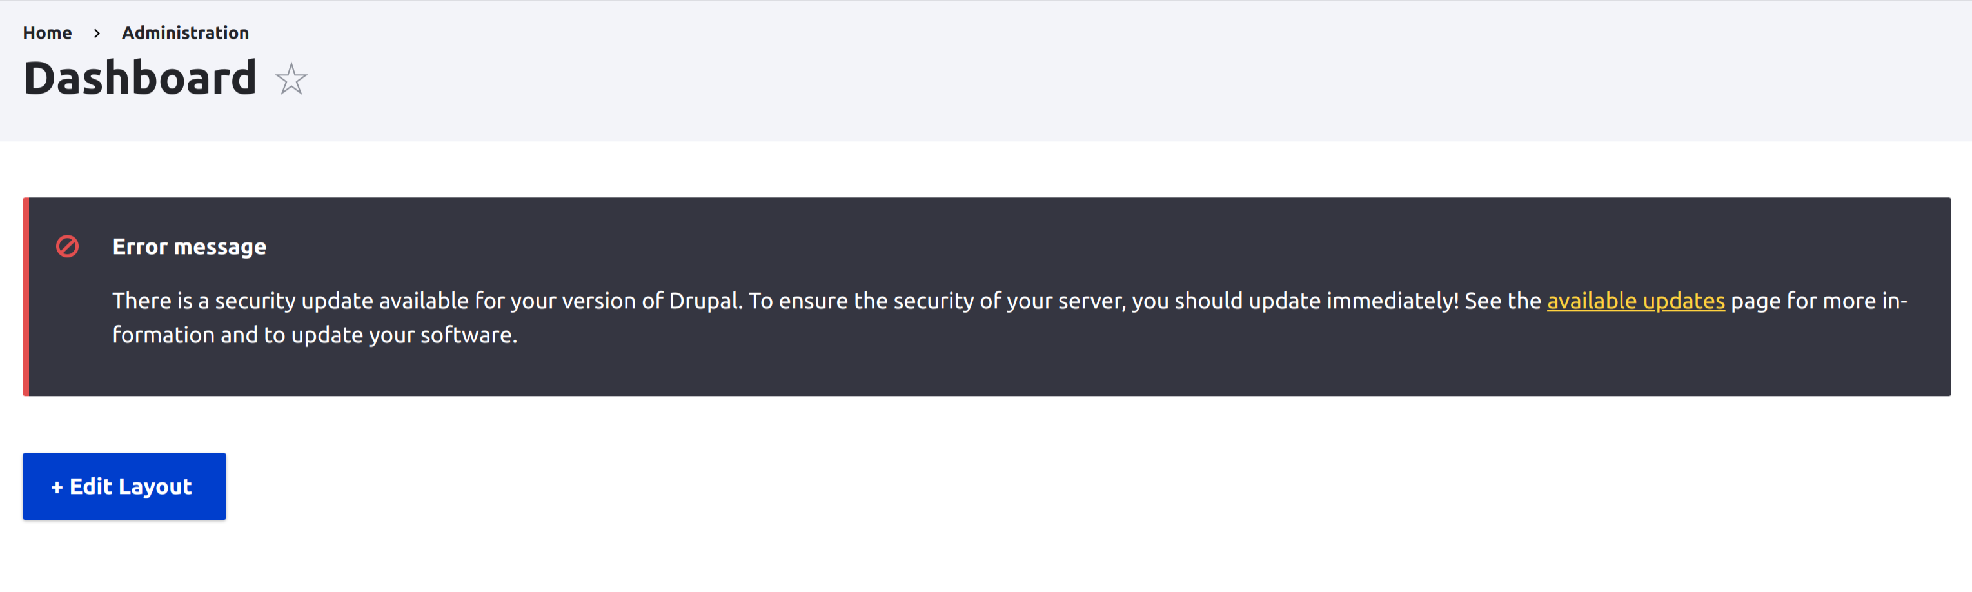The height and width of the screenshot is (592, 1972).
Task: Select the Dashboard page title
Action: 141,77
